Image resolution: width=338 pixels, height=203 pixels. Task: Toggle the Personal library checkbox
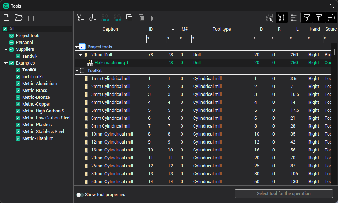pyautogui.click(x=12, y=43)
